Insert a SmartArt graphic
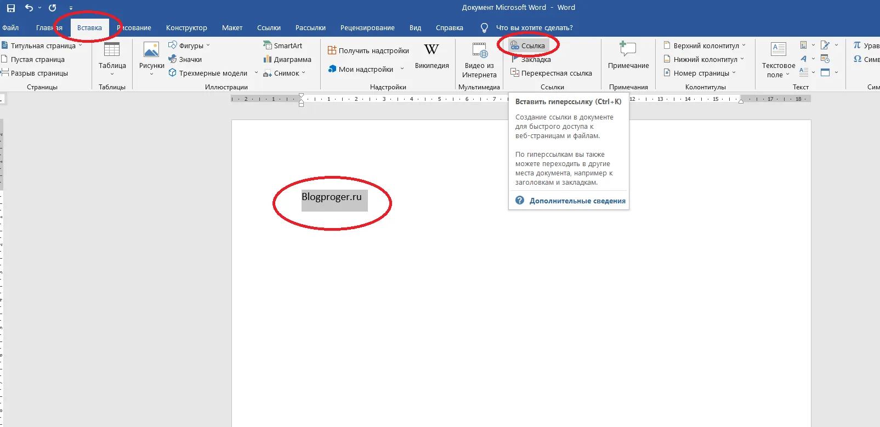The height and width of the screenshot is (427, 880). click(282, 45)
